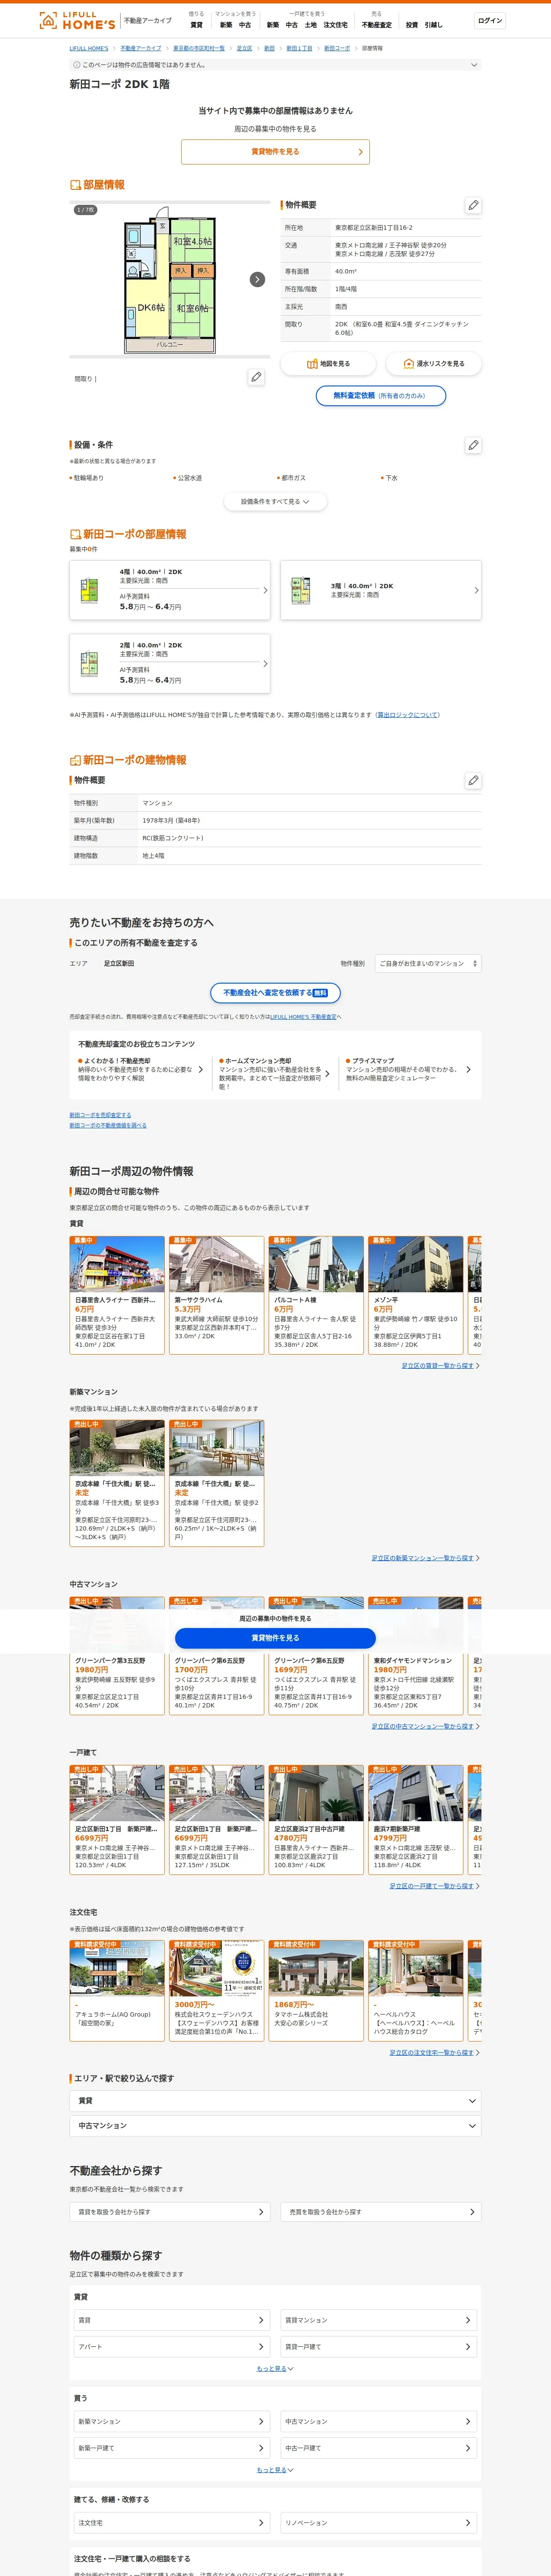Open the 浸水リスクを見る button
The image size is (551, 2576).
click(433, 364)
